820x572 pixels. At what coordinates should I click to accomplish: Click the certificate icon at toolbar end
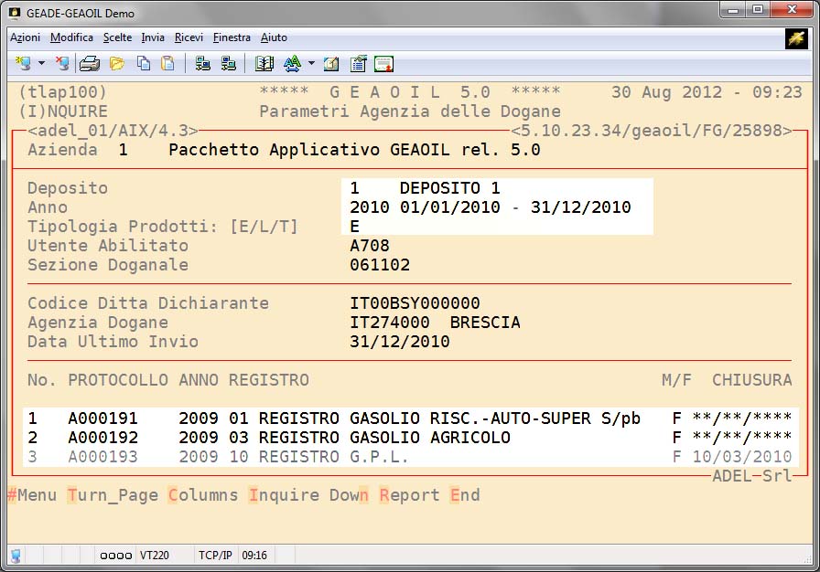coord(383,64)
